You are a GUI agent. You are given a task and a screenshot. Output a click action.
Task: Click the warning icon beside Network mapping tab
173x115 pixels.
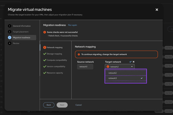45,48
